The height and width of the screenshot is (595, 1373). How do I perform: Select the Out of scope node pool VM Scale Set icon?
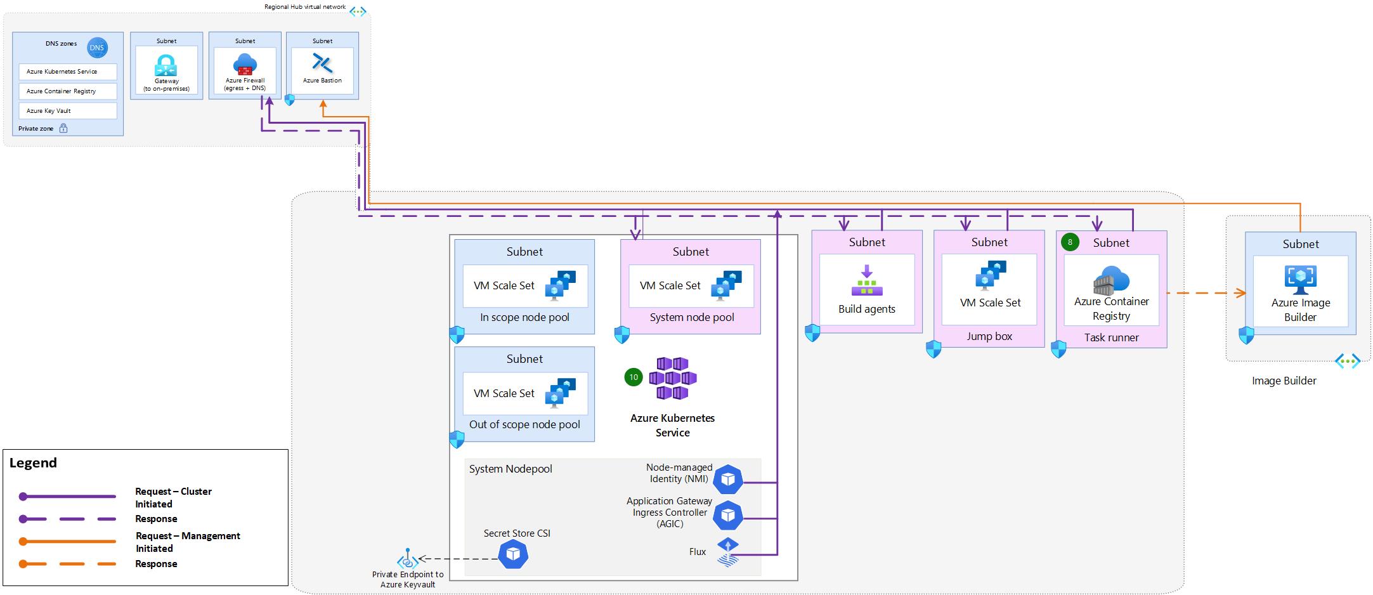point(562,393)
